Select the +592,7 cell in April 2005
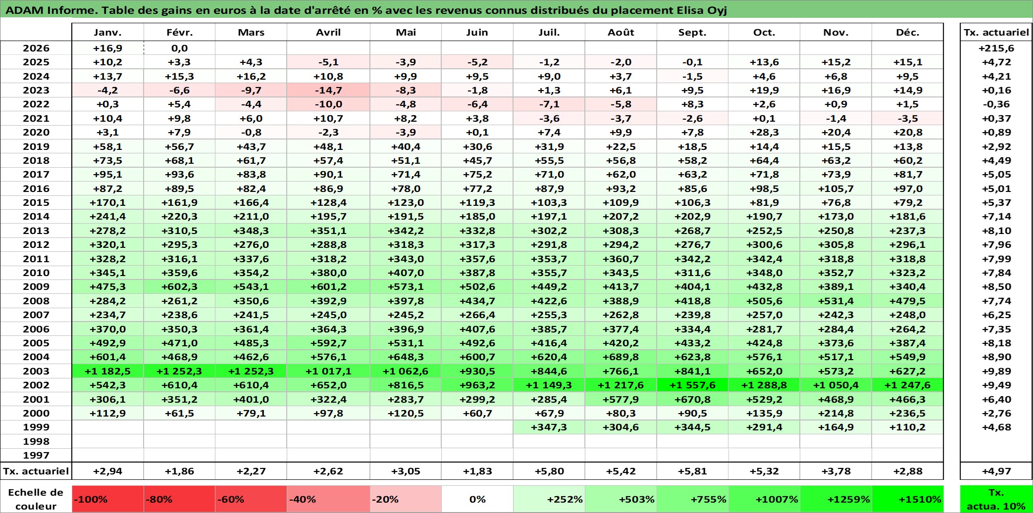The height and width of the screenshot is (513, 1033). [x=328, y=343]
